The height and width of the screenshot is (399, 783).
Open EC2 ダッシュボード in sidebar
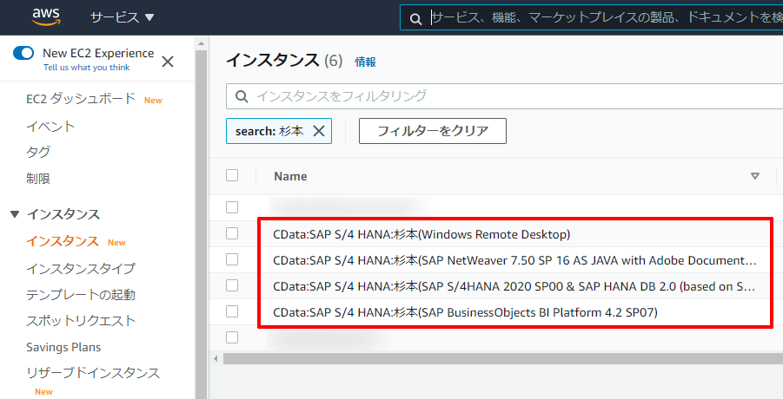tap(81, 99)
